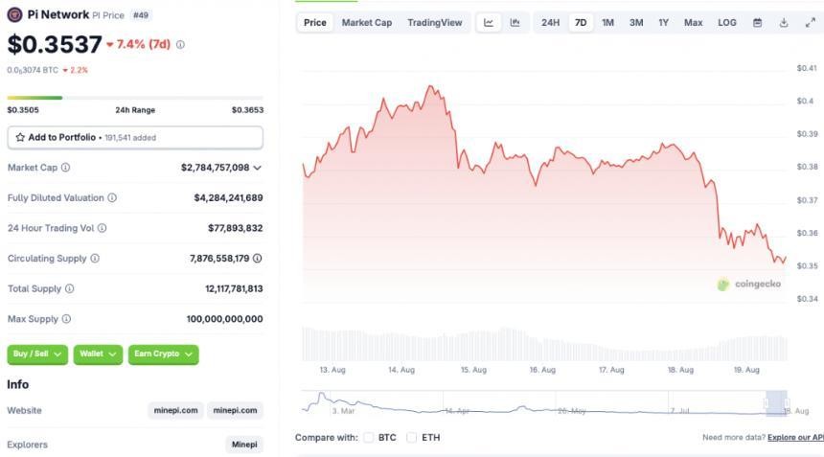Click the Pi Network coin logo
The width and height of the screenshot is (824, 457).
[x=14, y=15]
